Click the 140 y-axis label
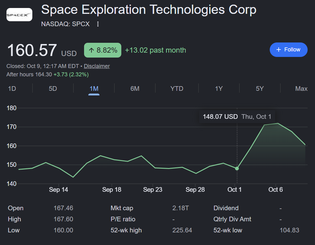 click(11, 184)
